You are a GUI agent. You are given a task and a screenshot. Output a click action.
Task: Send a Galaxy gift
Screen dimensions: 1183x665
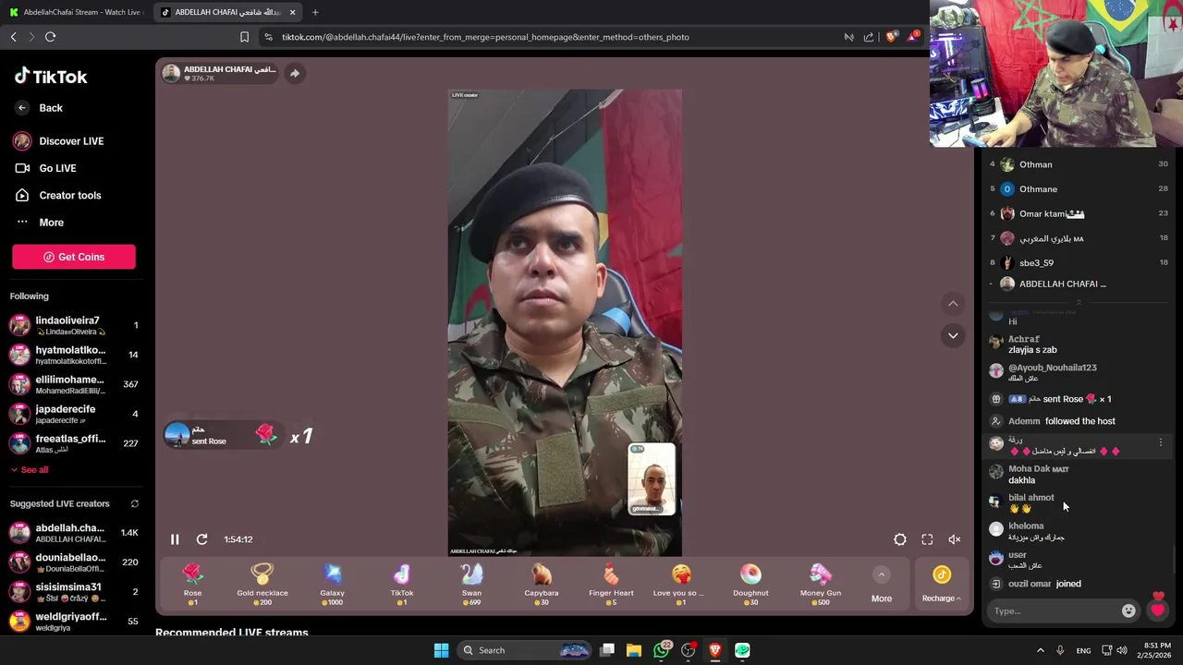(332, 585)
